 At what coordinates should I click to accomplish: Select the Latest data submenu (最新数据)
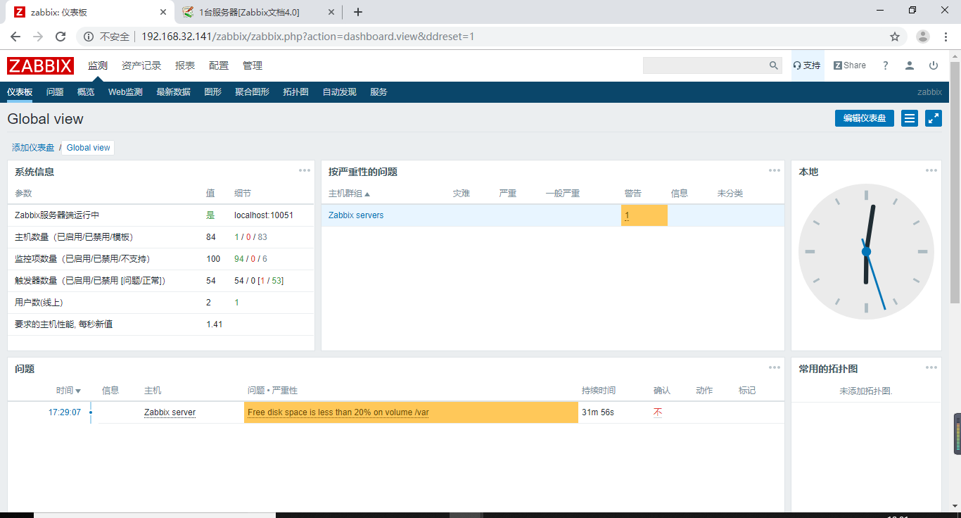[173, 92]
